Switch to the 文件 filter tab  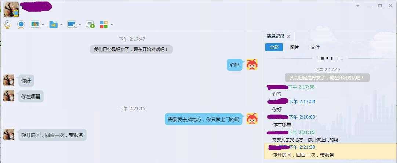(x=315, y=47)
